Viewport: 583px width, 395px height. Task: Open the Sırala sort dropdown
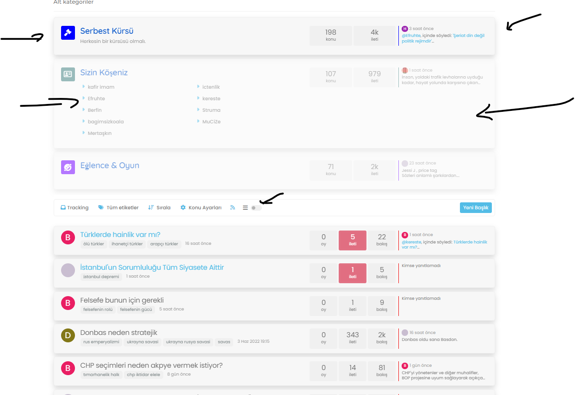[x=159, y=208]
